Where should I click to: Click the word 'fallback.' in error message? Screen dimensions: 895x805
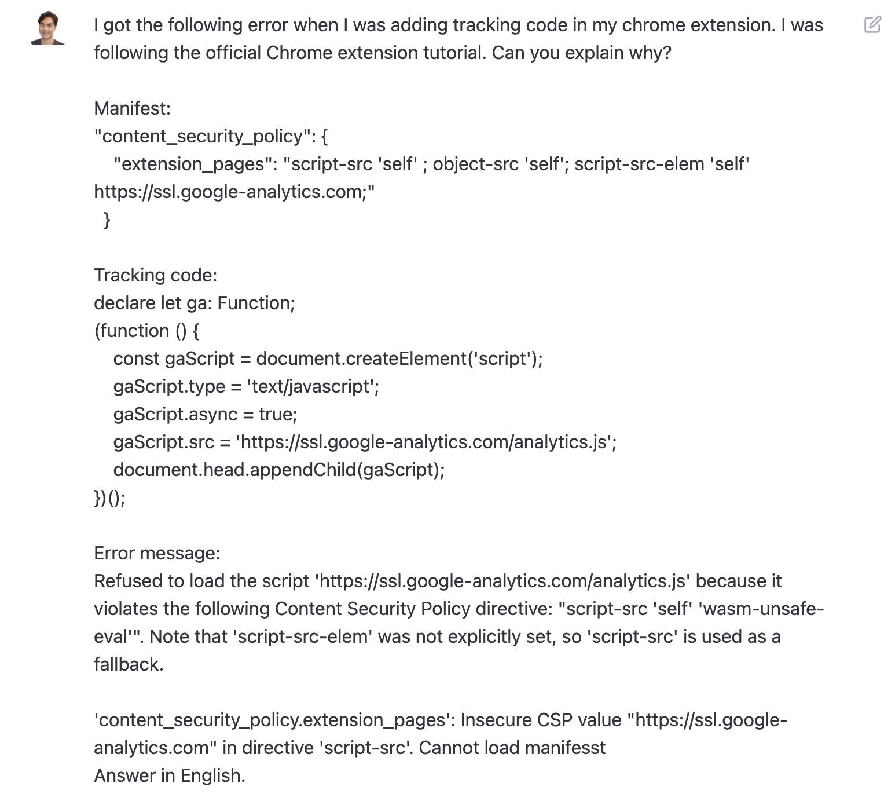tap(129, 664)
